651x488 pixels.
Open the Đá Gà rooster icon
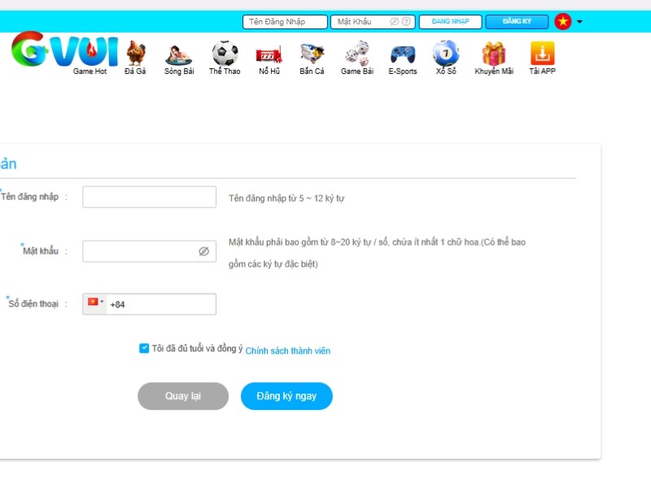[x=136, y=53]
